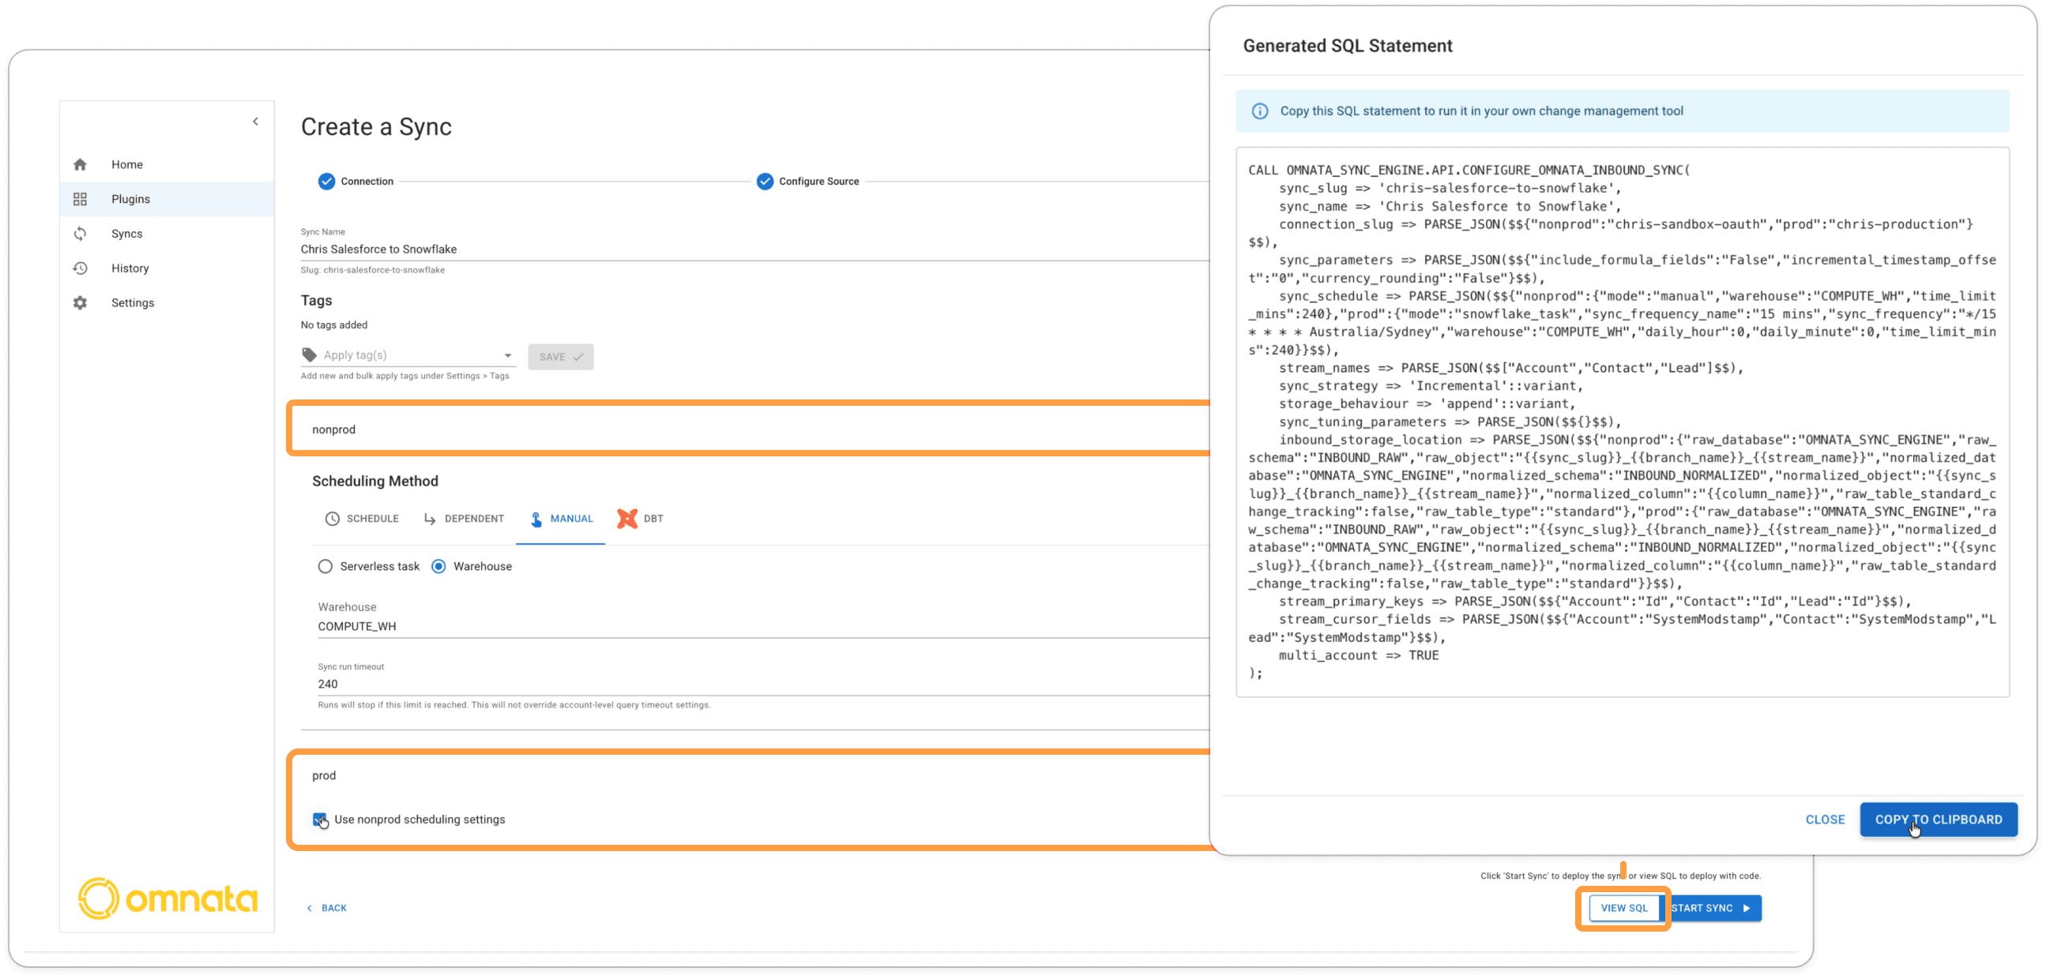The width and height of the screenshot is (2046, 979).
Task: Switch to the DBT scheduling tab
Action: [x=640, y=519]
